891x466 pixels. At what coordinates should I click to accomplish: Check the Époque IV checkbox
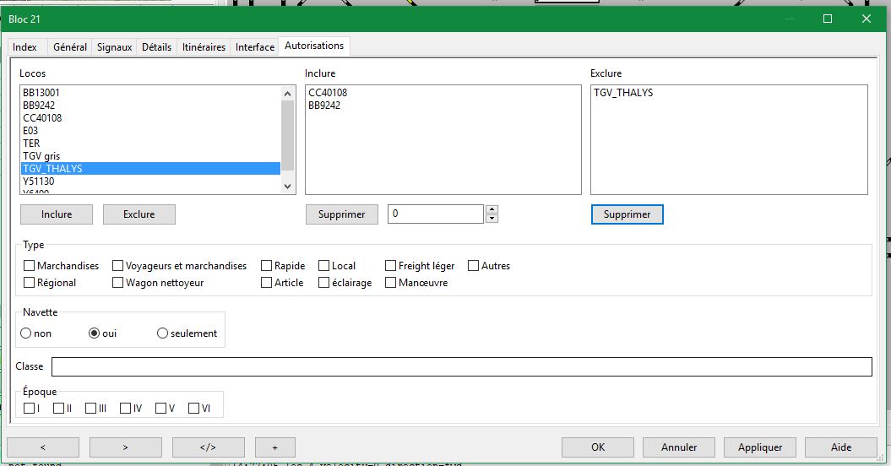pyautogui.click(x=125, y=409)
